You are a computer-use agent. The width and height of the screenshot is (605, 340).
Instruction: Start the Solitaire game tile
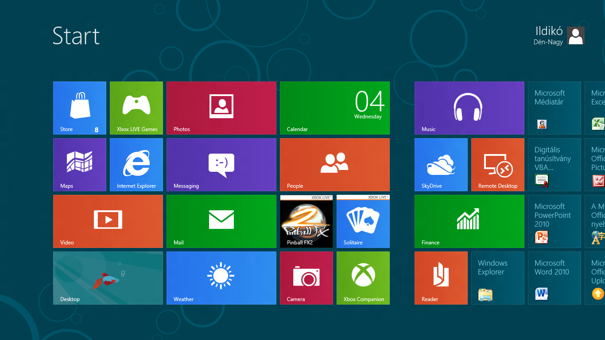pyautogui.click(x=363, y=221)
